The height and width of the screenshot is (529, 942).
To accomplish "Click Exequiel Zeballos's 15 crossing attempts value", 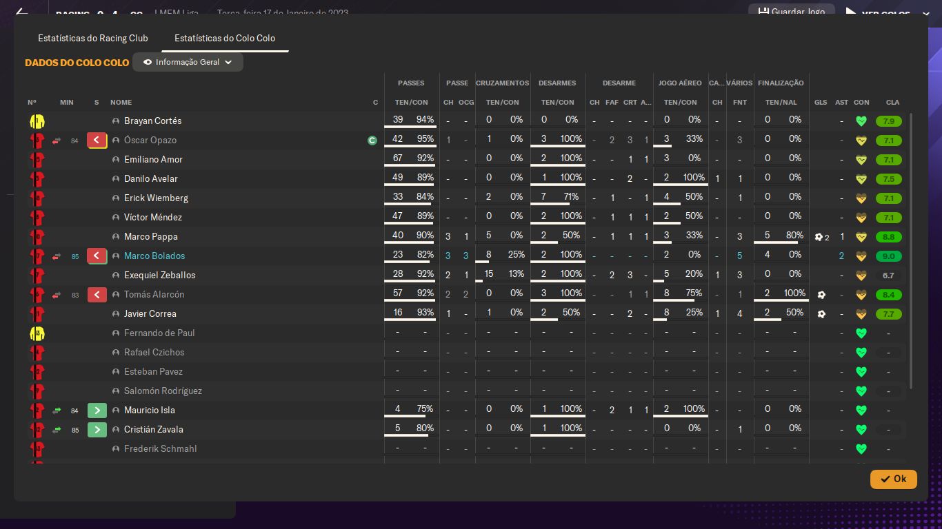I will [489, 275].
